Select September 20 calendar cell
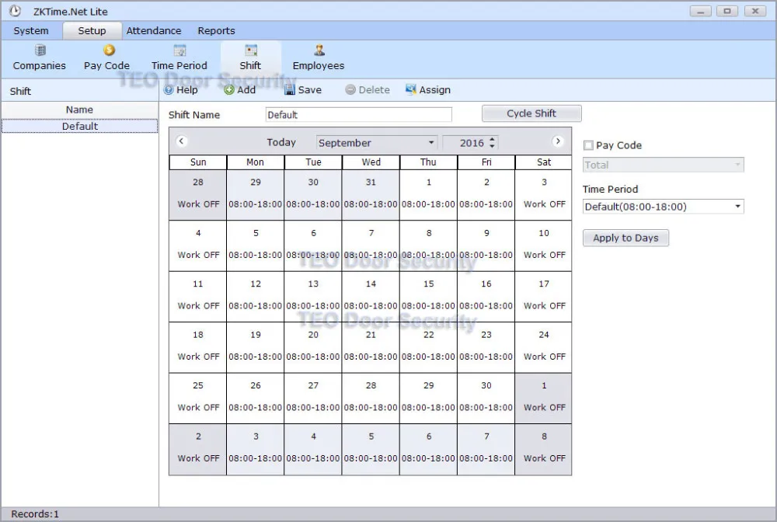The image size is (777, 522). (313, 348)
